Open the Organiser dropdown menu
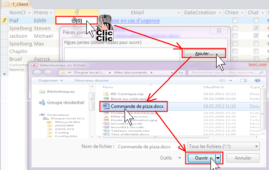Image resolution: width=269 pixels, height=170 pixels. [50, 81]
